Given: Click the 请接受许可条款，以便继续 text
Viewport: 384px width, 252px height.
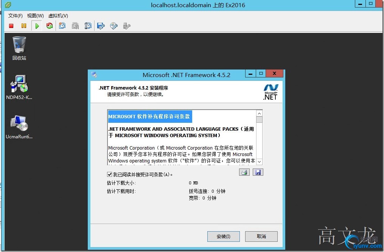Looking at the screenshot, I should tap(135, 94).
